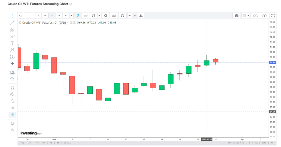Viewport: 281px width, 147px height.
Task: Open chart settings gear in top toolbar
Action: [106, 16]
